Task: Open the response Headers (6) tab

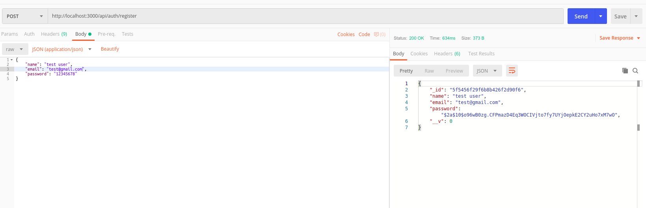Action: [x=447, y=54]
